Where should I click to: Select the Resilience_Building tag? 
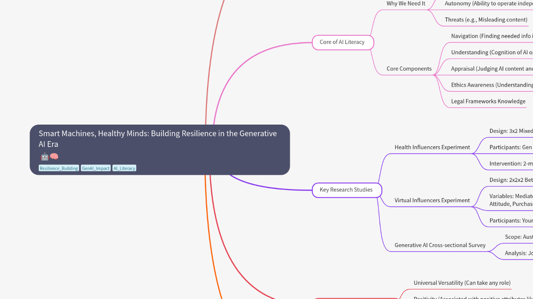[x=59, y=168]
